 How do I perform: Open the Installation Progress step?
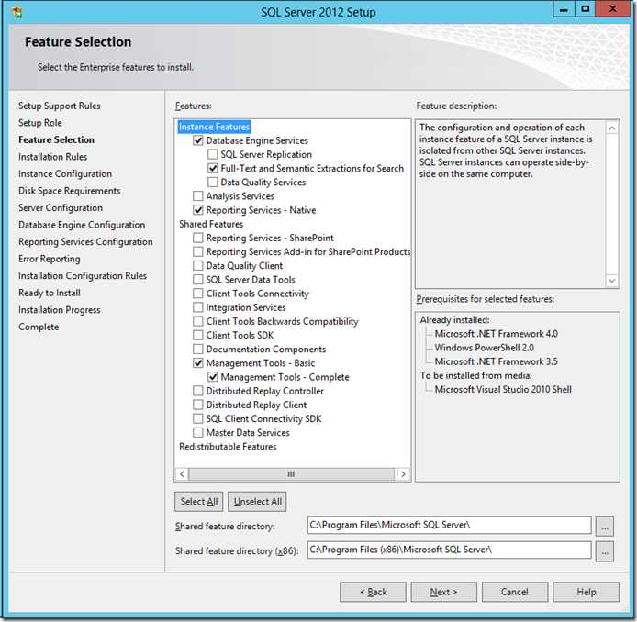coord(60,310)
